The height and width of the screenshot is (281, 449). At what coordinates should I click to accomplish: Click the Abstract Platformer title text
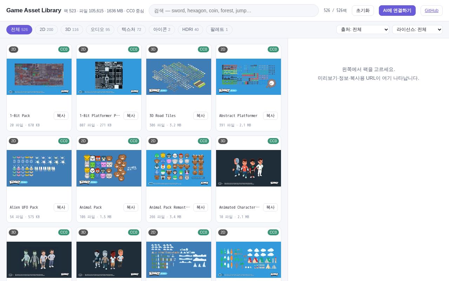(x=238, y=116)
